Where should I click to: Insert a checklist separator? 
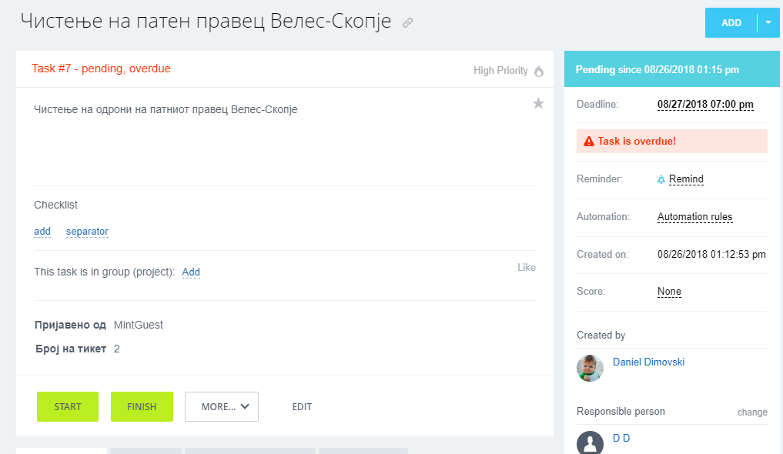(x=87, y=232)
